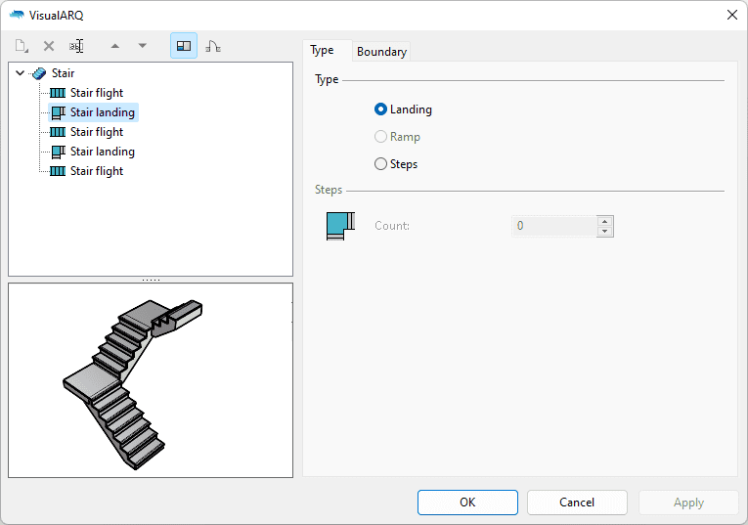Toggle the preview panel layout icon
The image size is (748, 525).
click(x=184, y=46)
